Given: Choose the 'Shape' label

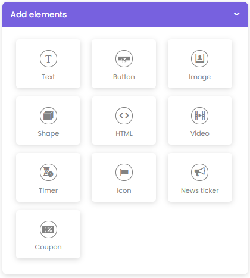Looking at the screenshot, I should tap(48, 133).
